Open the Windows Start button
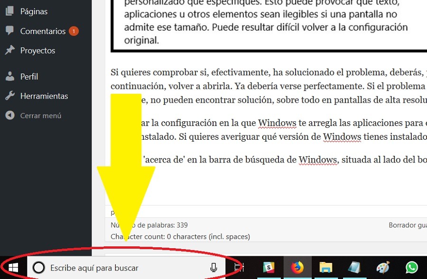The width and height of the screenshot is (427, 279). point(13,268)
